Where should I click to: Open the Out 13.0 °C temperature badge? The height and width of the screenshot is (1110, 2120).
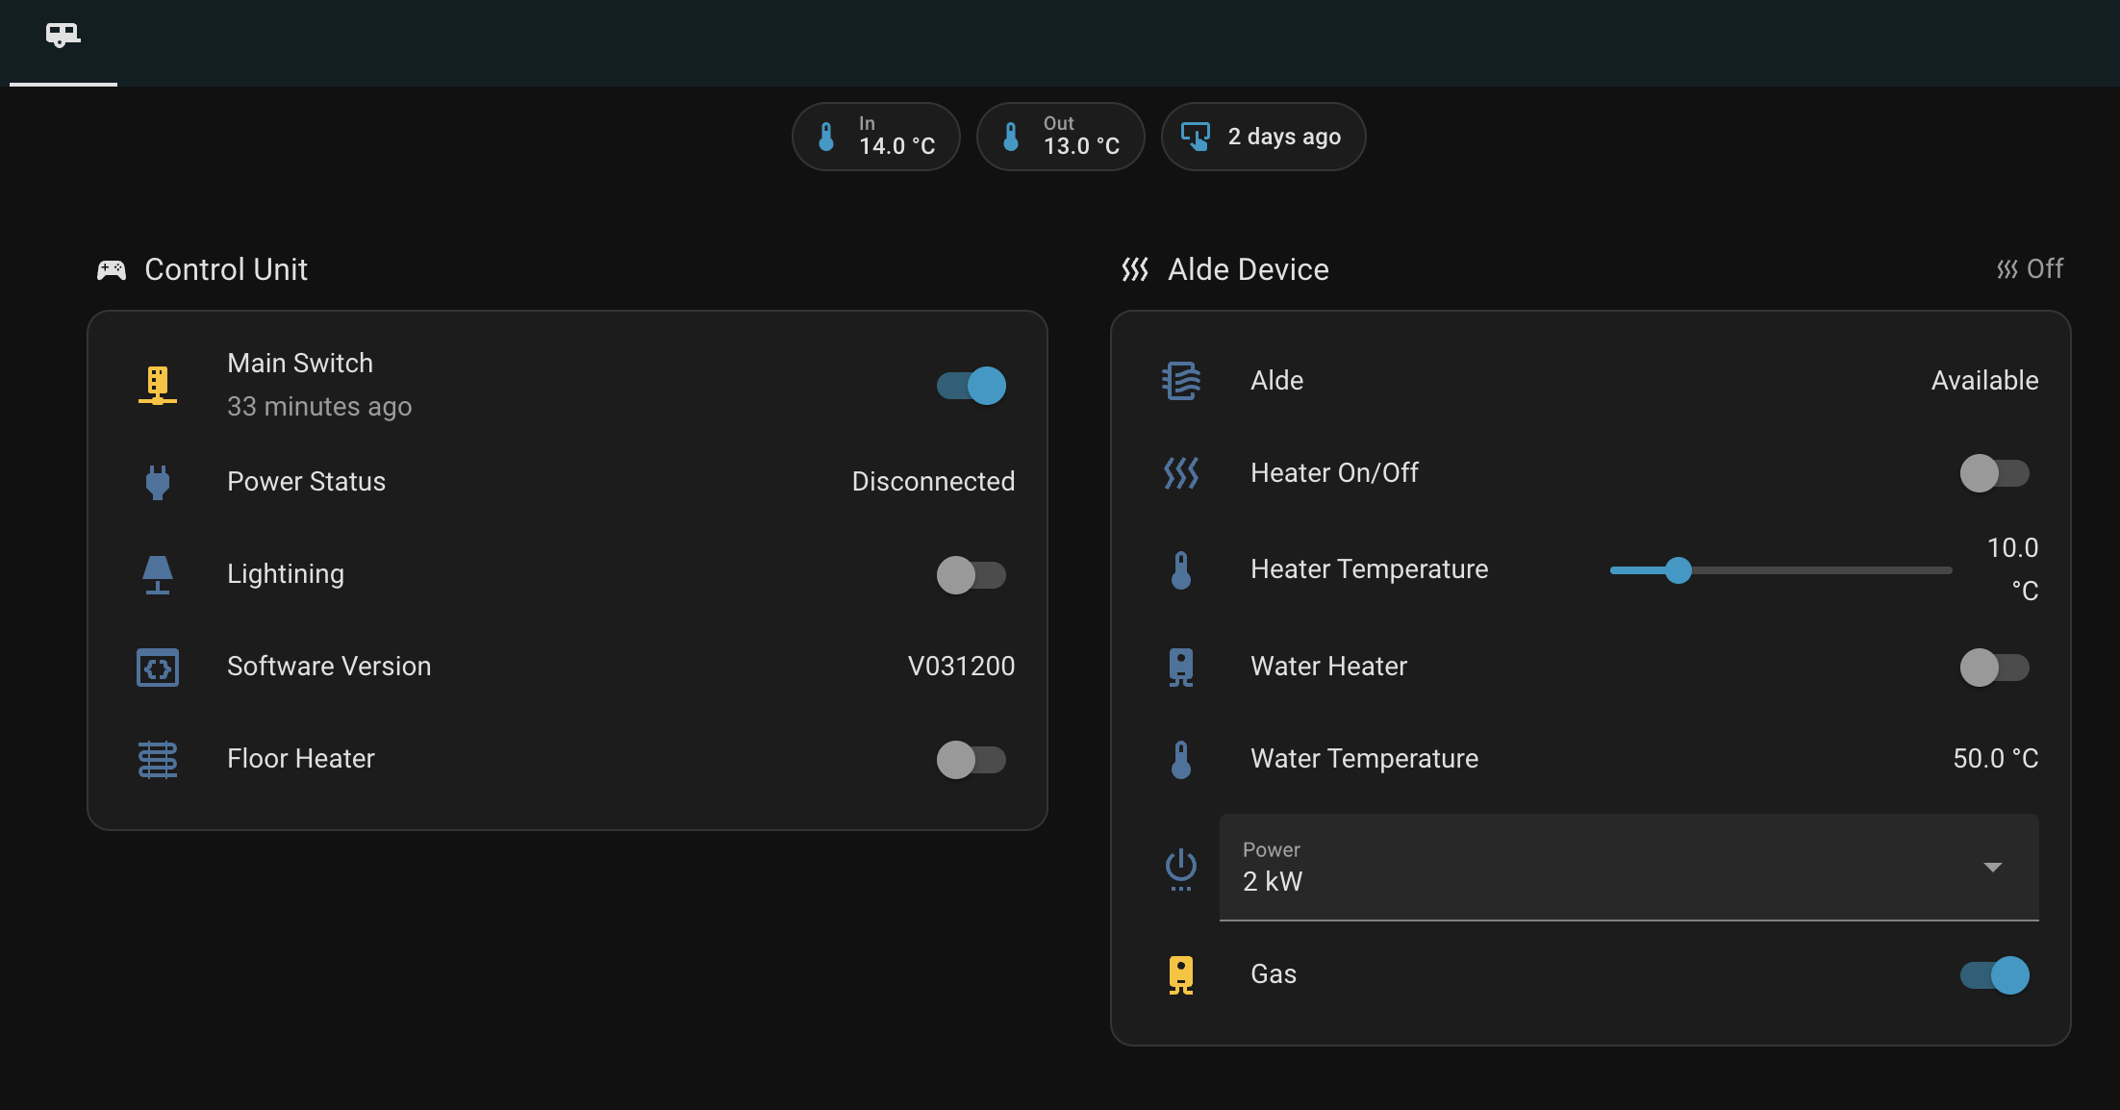[x=1060, y=137]
